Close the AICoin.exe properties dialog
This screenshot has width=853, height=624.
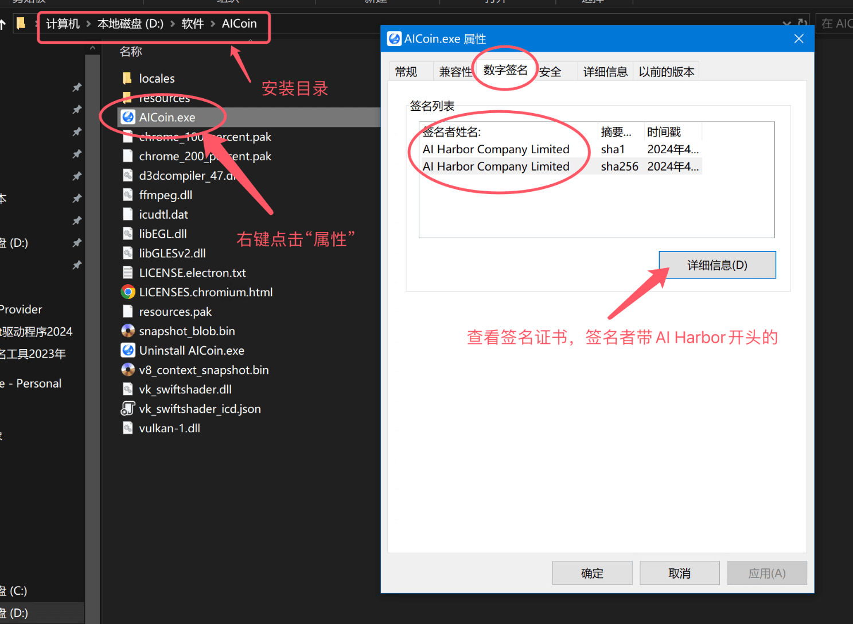pyautogui.click(x=799, y=38)
